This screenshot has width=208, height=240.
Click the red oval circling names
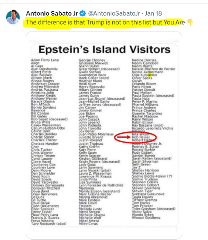(x=135, y=137)
